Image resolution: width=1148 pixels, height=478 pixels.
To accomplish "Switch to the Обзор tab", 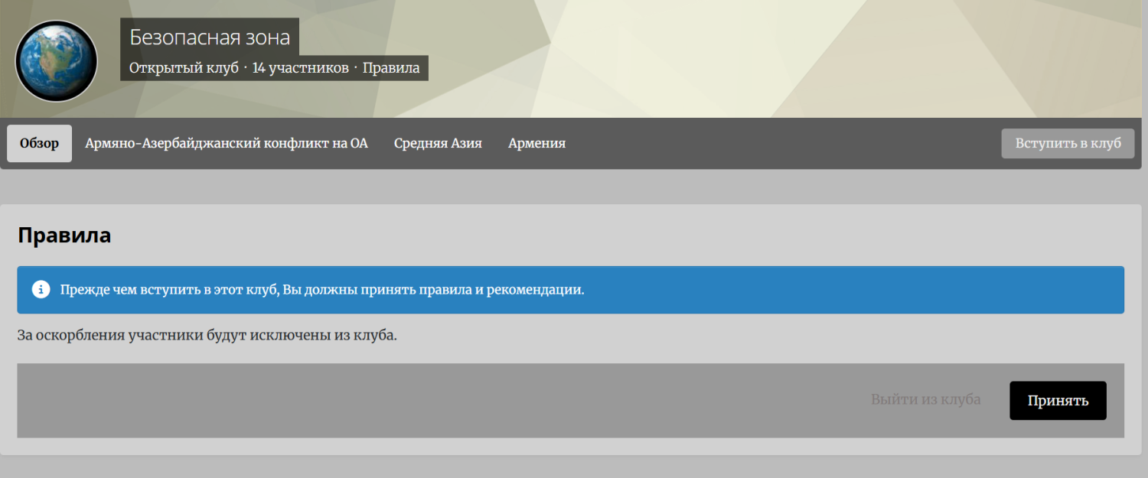I will [x=39, y=144].
